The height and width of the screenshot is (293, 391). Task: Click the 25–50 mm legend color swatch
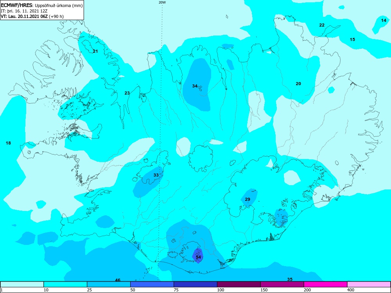(x=109, y=284)
